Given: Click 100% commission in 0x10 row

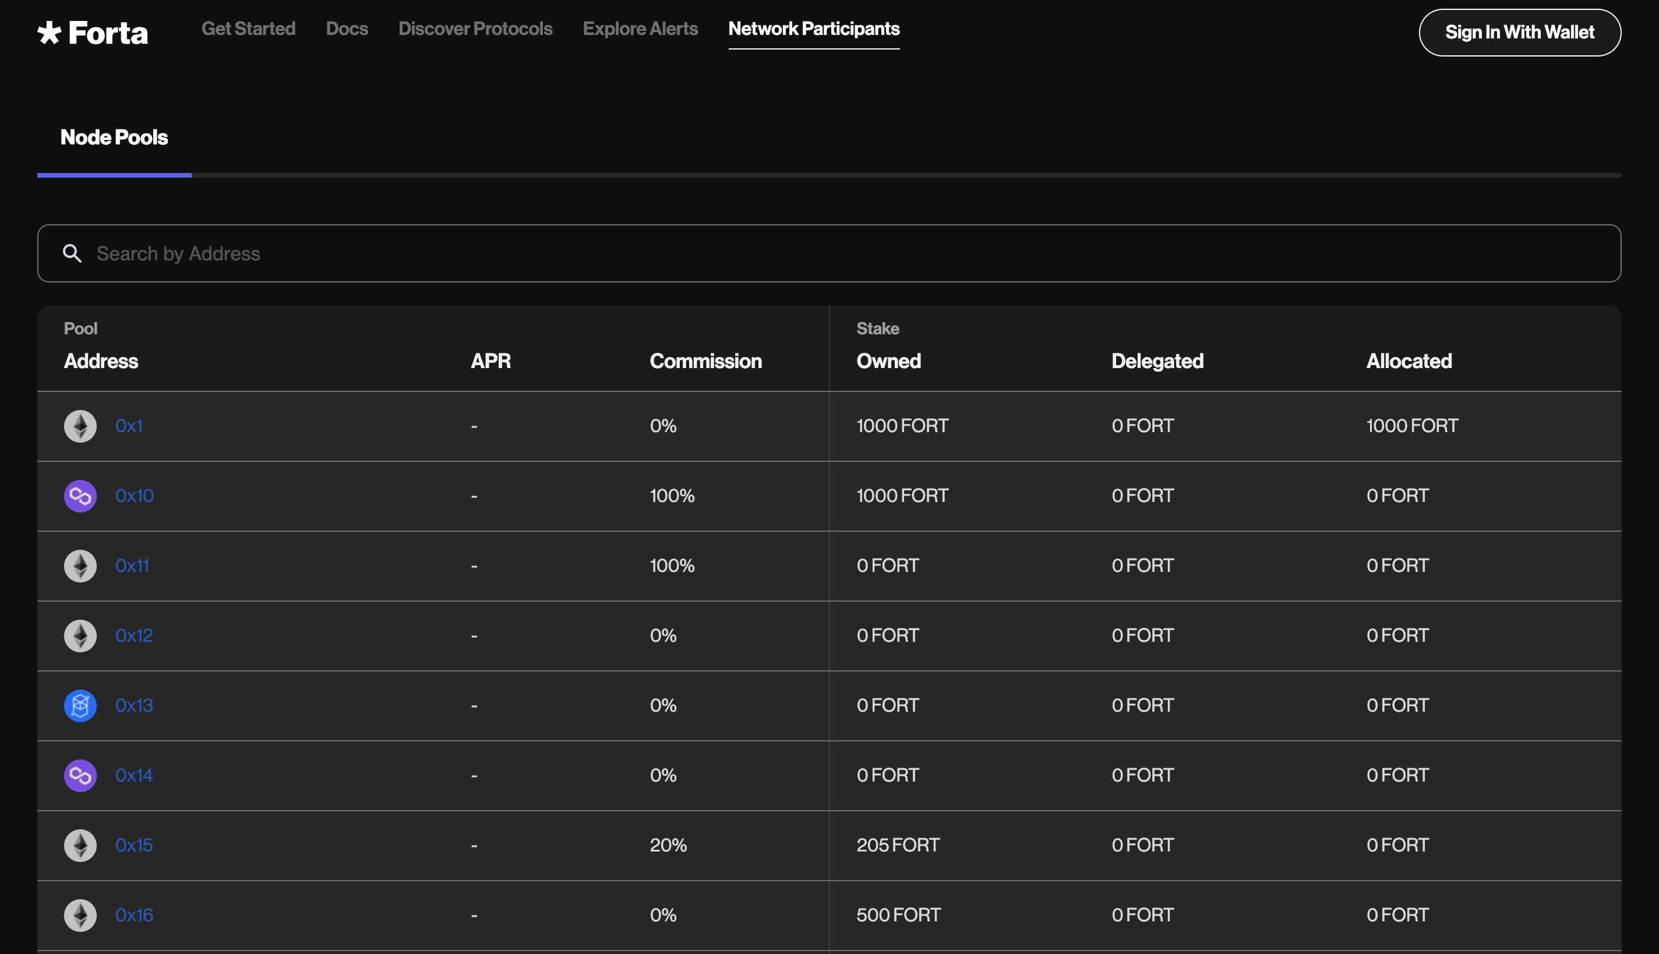Looking at the screenshot, I should tap(672, 496).
